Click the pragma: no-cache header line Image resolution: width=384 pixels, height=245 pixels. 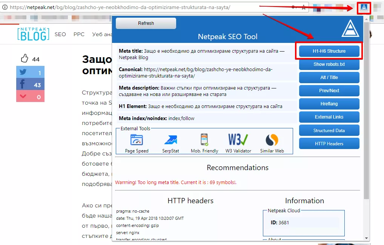tap(133, 211)
